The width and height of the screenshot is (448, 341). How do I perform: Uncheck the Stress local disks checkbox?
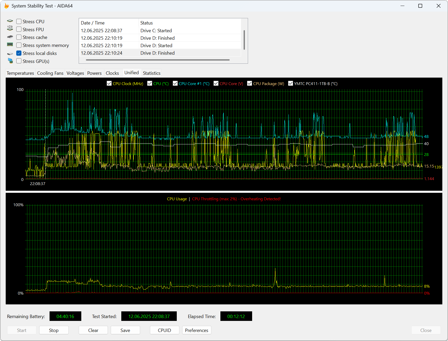19,53
